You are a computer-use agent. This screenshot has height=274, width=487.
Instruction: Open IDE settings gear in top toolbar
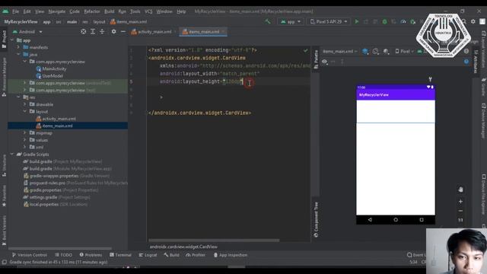[x=473, y=21]
